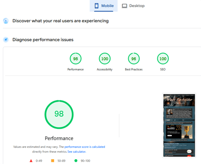Select the SEO 100 score gauge

coord(163,59)
